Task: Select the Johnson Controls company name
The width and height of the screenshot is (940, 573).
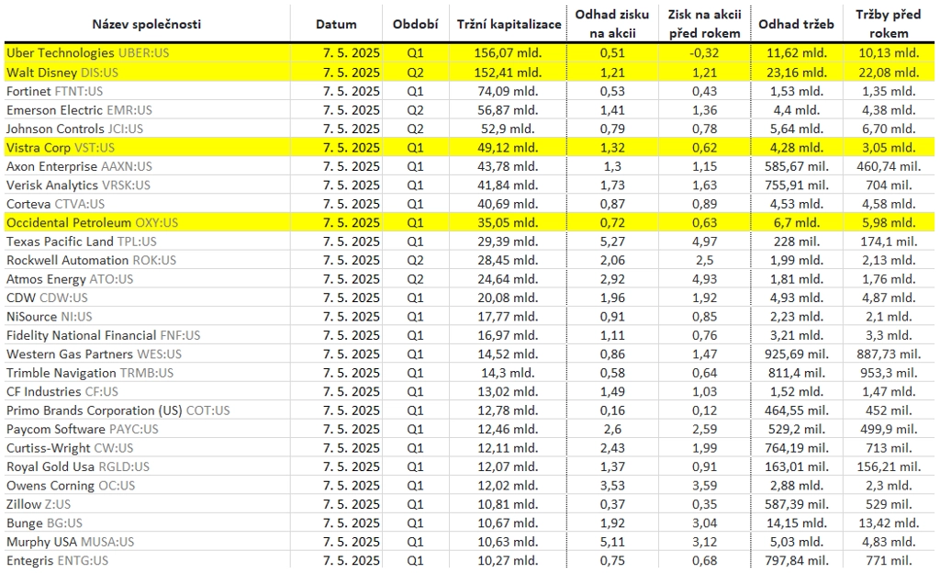Action: pyautogui.click(x=55, y=129)
